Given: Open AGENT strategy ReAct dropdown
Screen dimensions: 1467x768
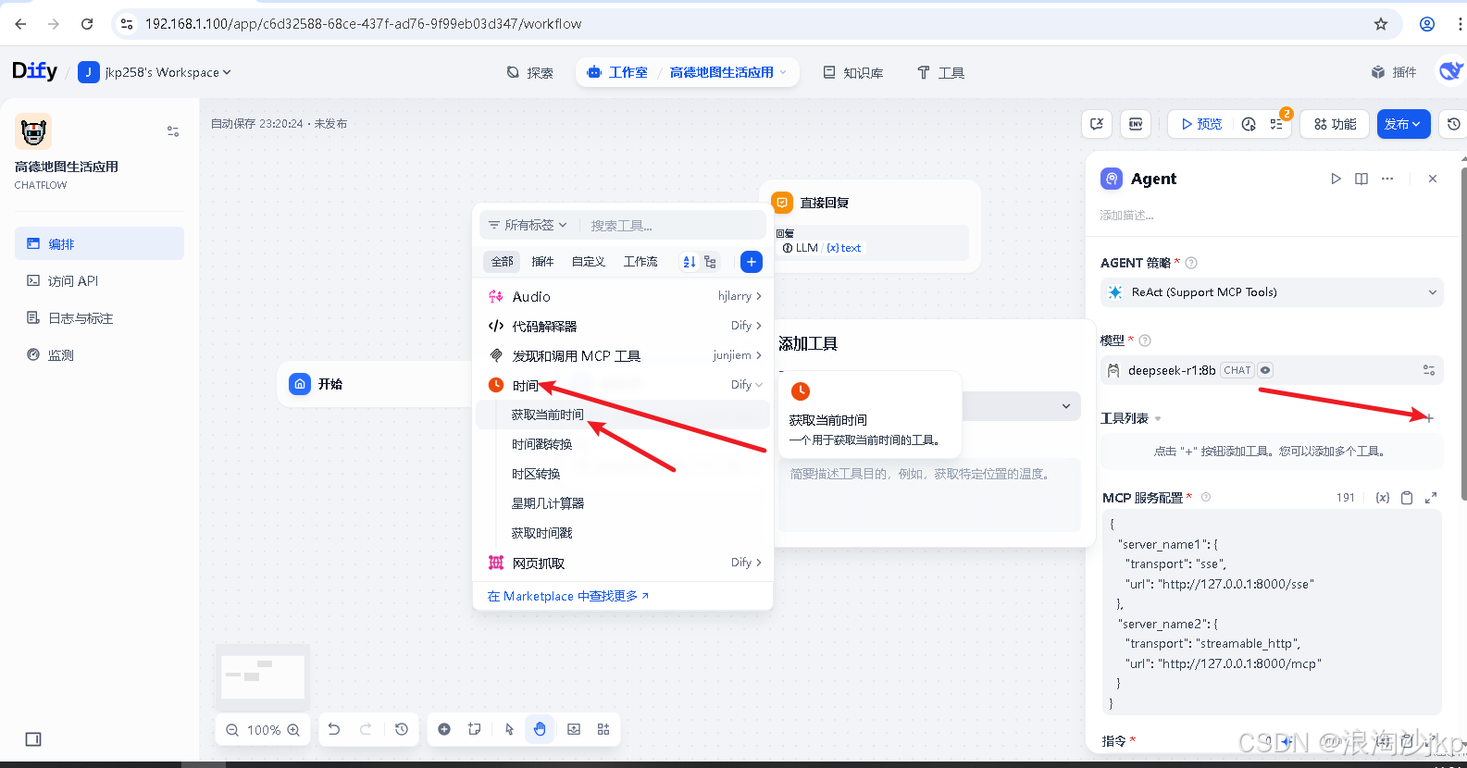Looking at the screenshot, I should coord(1272,292).
